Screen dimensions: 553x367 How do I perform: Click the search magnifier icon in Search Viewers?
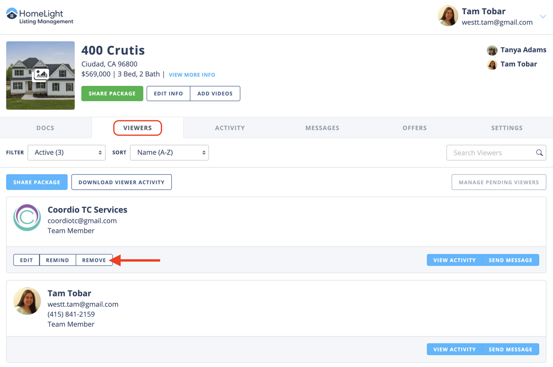click(539, 153)
